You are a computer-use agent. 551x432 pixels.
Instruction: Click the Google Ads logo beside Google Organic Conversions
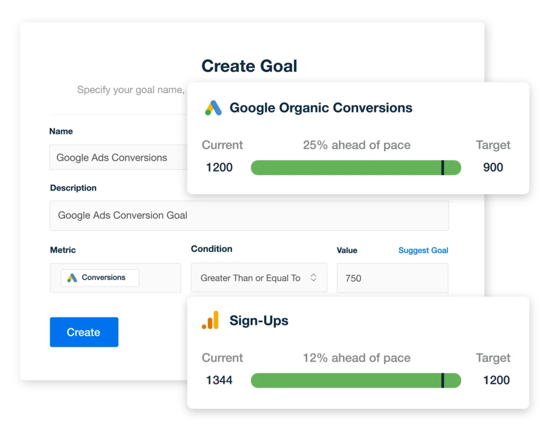[x=213, y=108]
